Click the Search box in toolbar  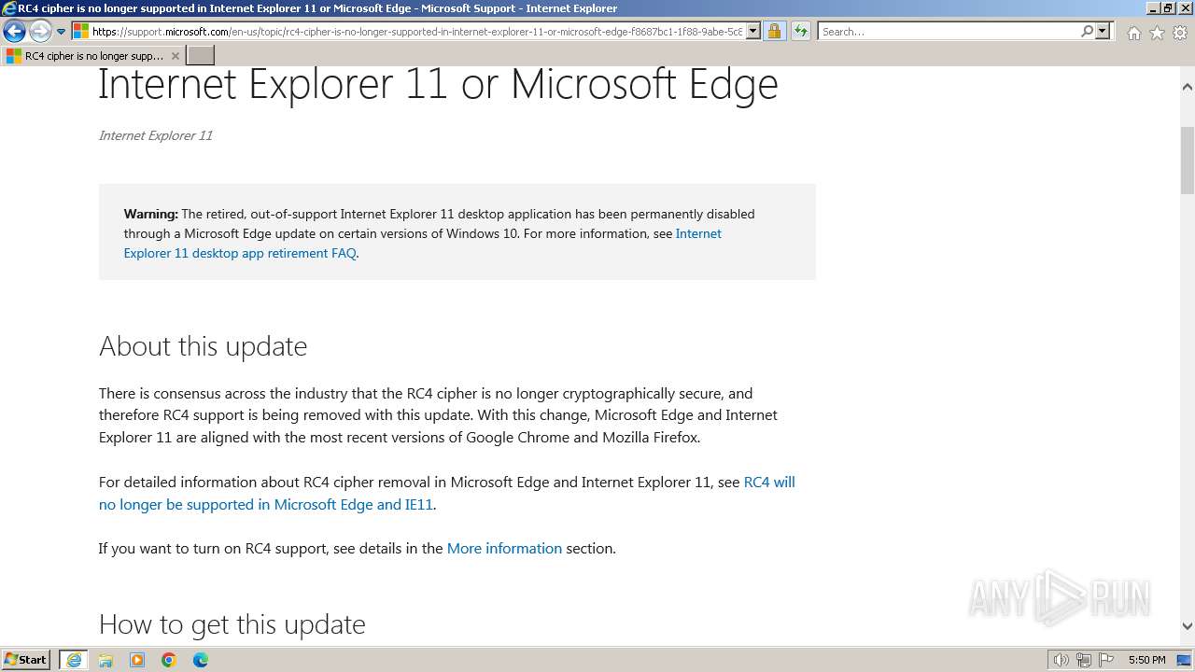[x=949, y=32]
